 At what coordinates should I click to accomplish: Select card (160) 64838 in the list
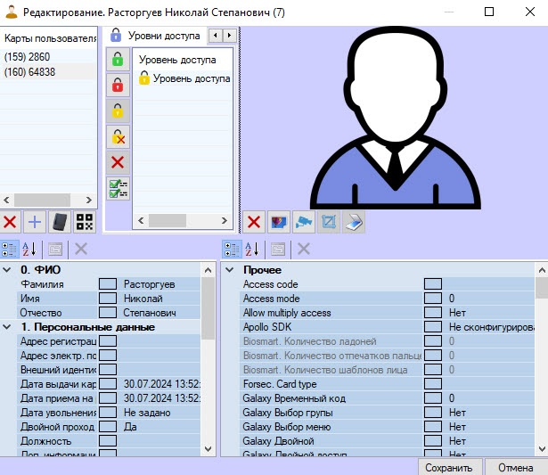[30, 72]
